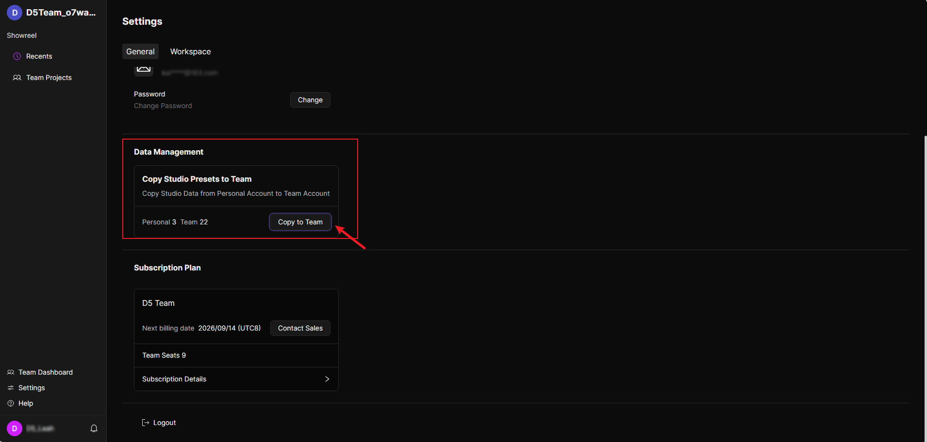Click the Contact Sales button

tap(300, 328)
